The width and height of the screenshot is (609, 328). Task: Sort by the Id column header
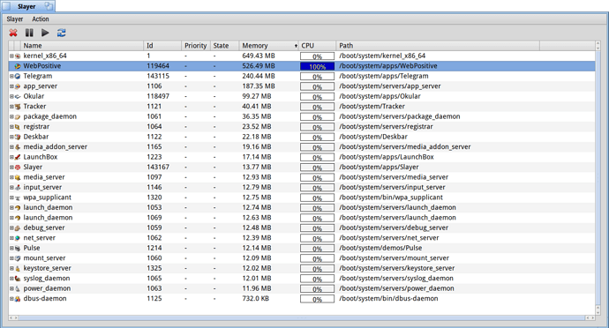point(162,46)
